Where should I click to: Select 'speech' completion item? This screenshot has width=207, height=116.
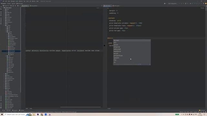click(x=132, y=58)
